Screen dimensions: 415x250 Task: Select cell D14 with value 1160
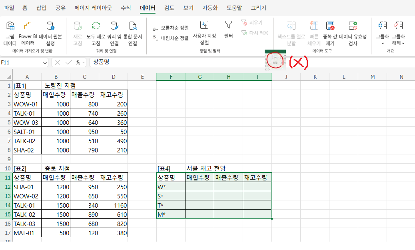(x=114, y=205)
